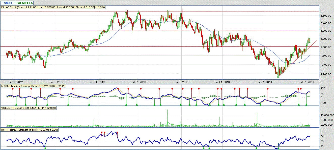Click the leftmost green RSI oversold marker

pyautogui.click(x=45, y=148)
